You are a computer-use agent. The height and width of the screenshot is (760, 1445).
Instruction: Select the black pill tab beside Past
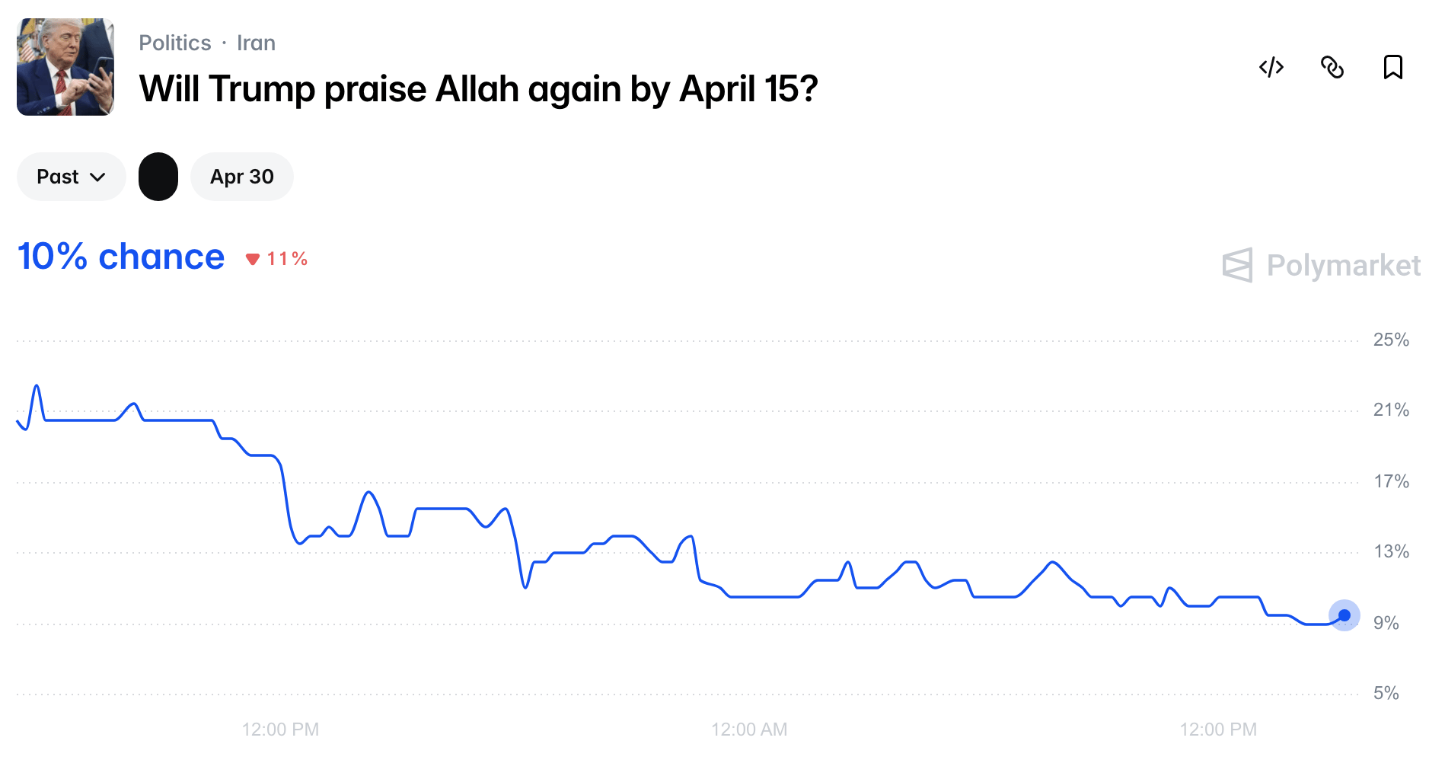click(158, 177)
